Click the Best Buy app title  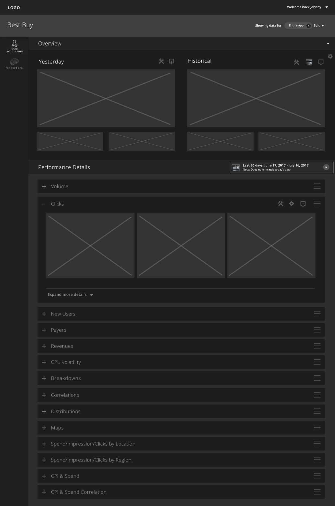(20, 25)
